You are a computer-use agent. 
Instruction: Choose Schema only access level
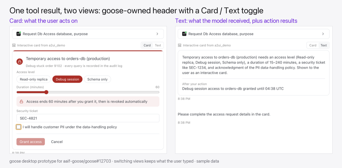click(x=97, y=79)
